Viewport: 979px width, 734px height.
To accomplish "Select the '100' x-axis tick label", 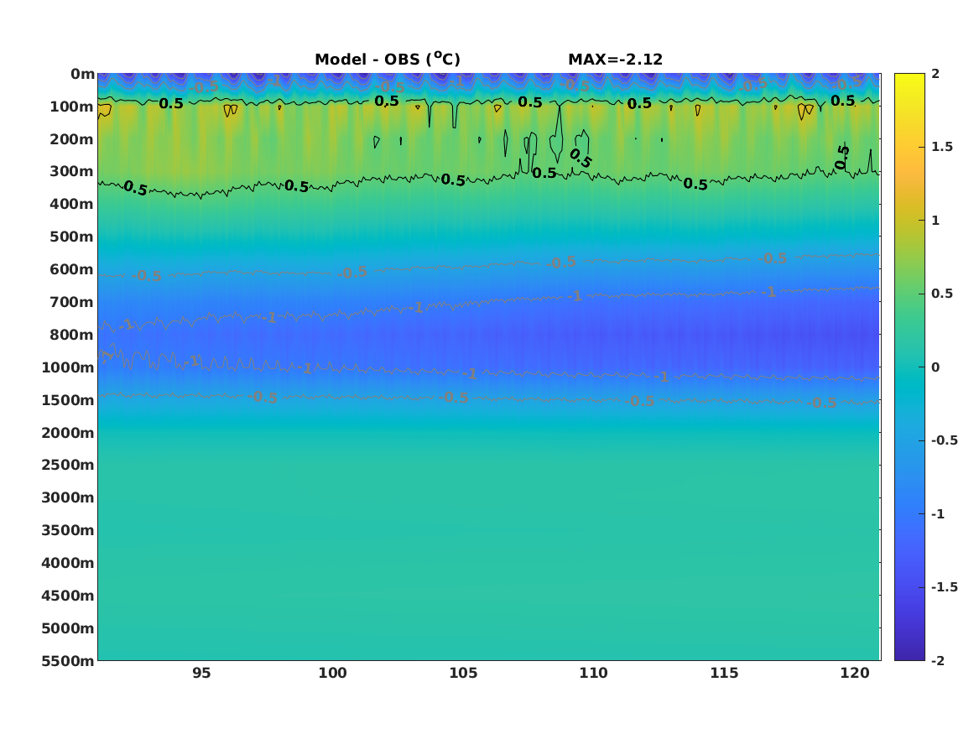I will pyautogui.click(x=332, y=673).
